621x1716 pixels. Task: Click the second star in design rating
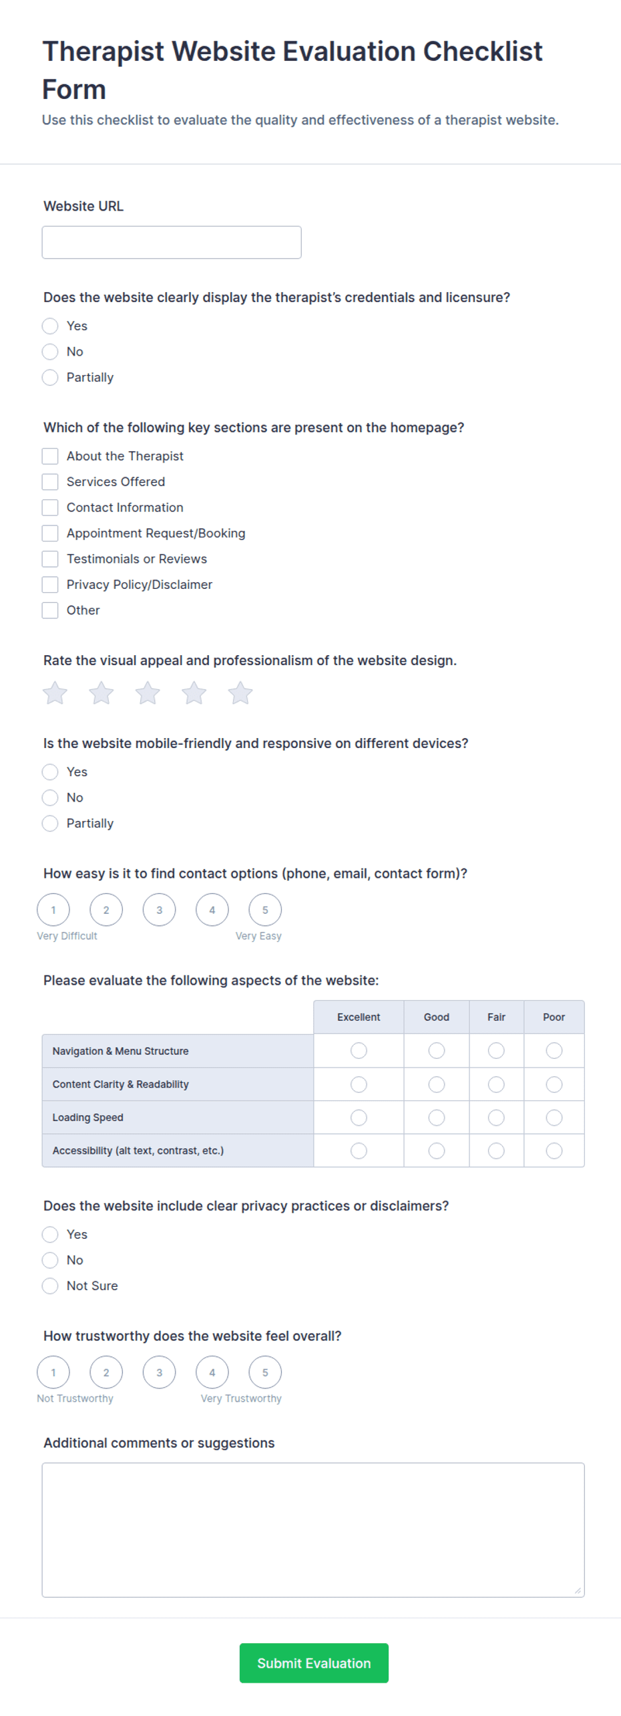pyautogui.click(x=101, y=693)
